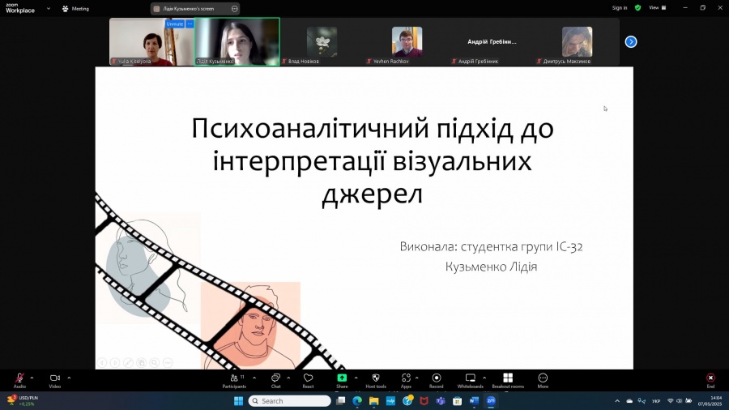Open the Whiteboards icon

click(x=470, y=380)
